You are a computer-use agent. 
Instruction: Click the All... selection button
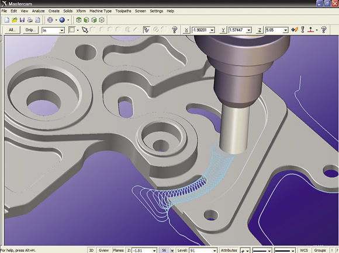click(x=12, y=30)
